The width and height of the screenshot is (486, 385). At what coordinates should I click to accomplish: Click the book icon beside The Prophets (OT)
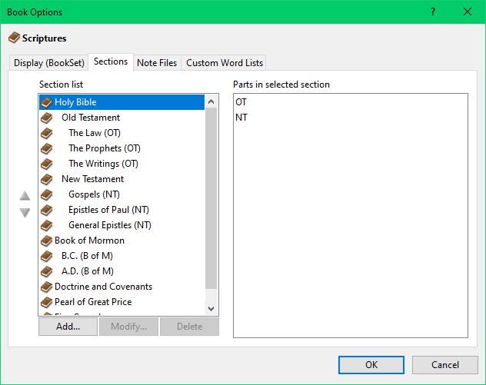[x=46, y=148]
